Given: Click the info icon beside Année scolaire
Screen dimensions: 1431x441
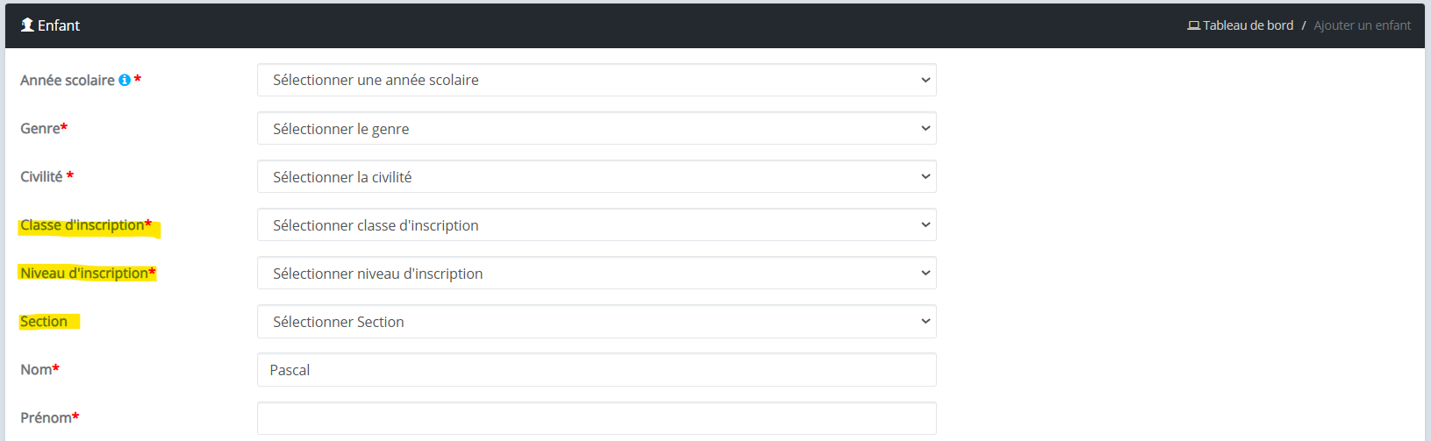Looking at the screenshot, I should (125, 80).
